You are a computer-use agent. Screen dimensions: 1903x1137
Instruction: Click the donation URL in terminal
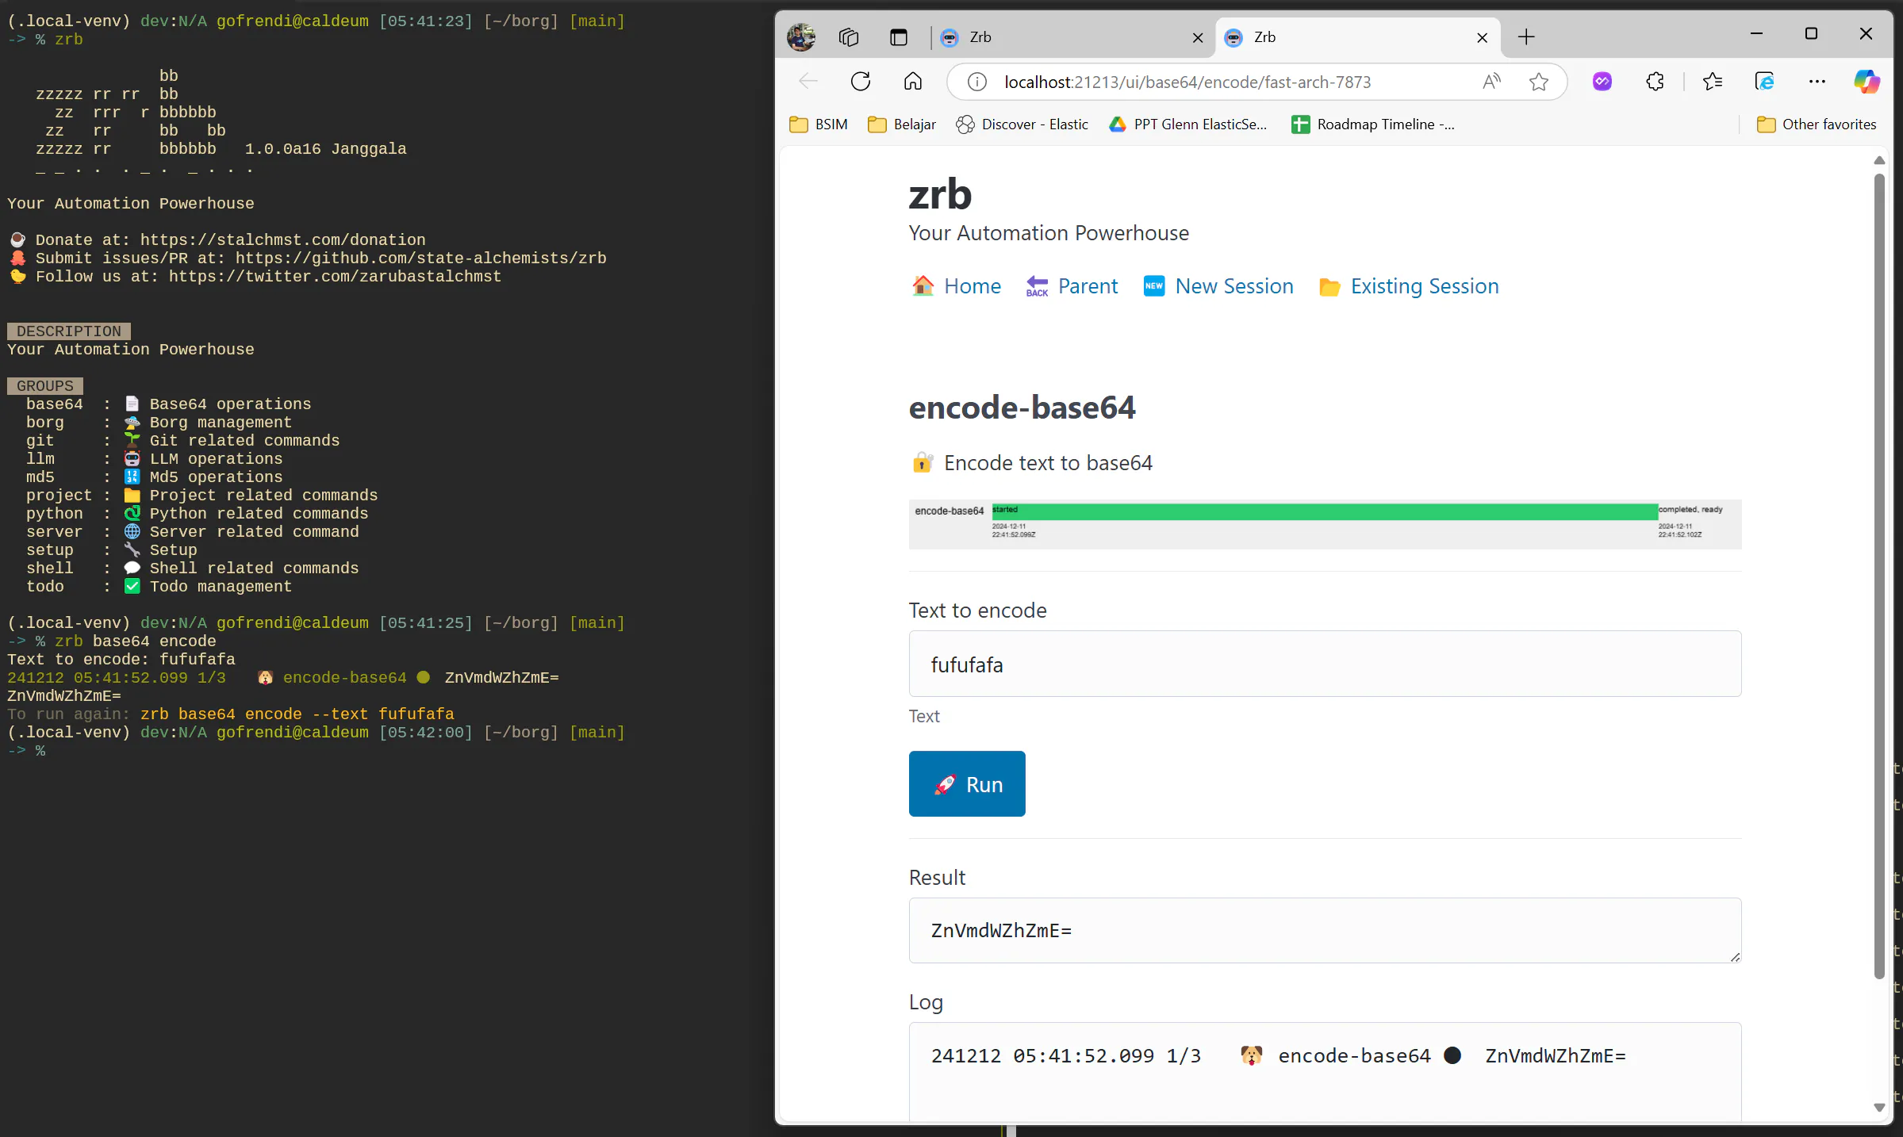coord(283,240)
